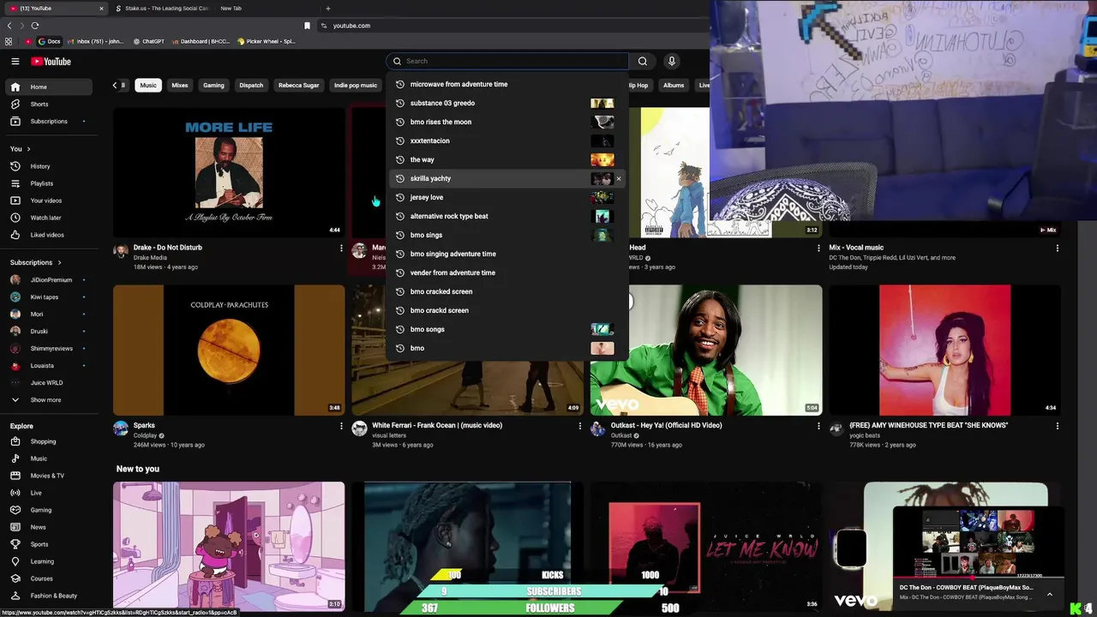Open the ChatGPT bookmark
The height and width of the screenshot is (617, 1097).
(x=147, y=41)
